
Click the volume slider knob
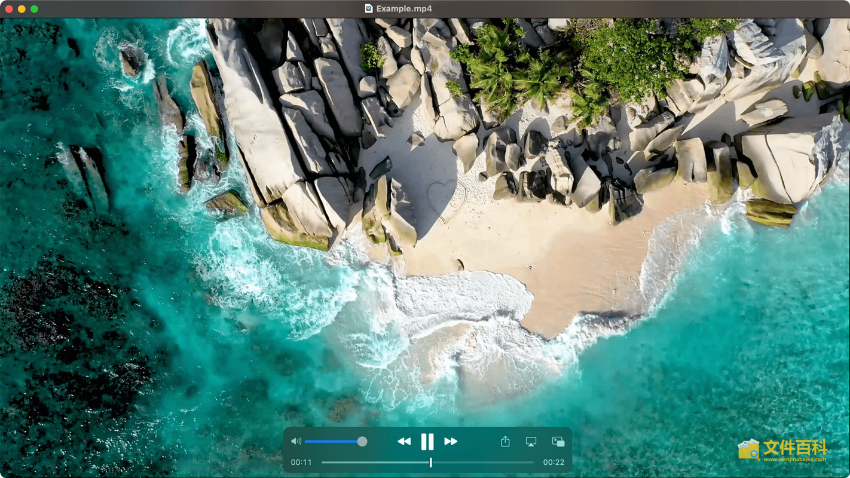362,442
